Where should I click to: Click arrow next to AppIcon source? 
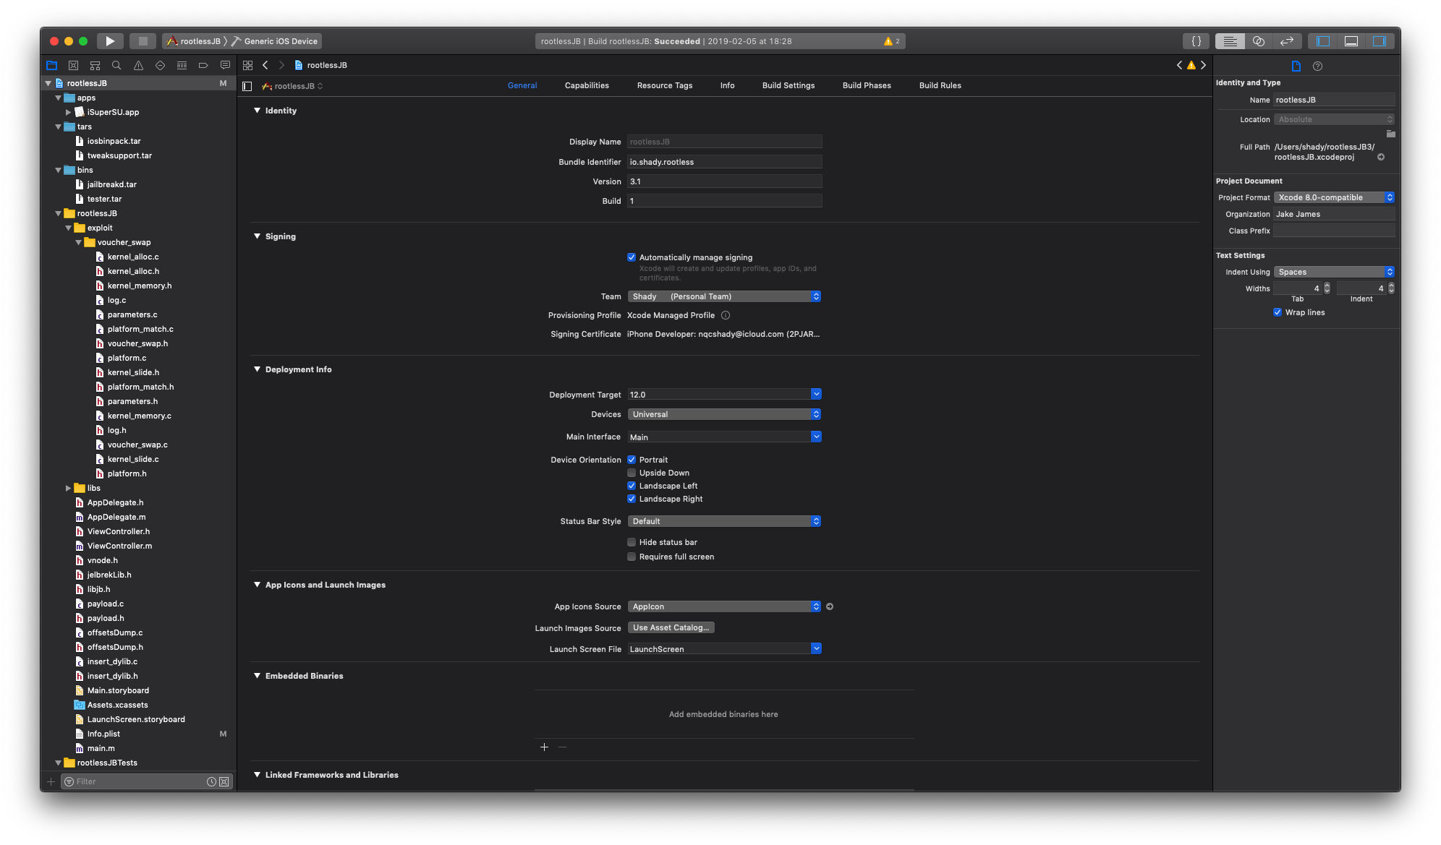(x=830, y=606)
